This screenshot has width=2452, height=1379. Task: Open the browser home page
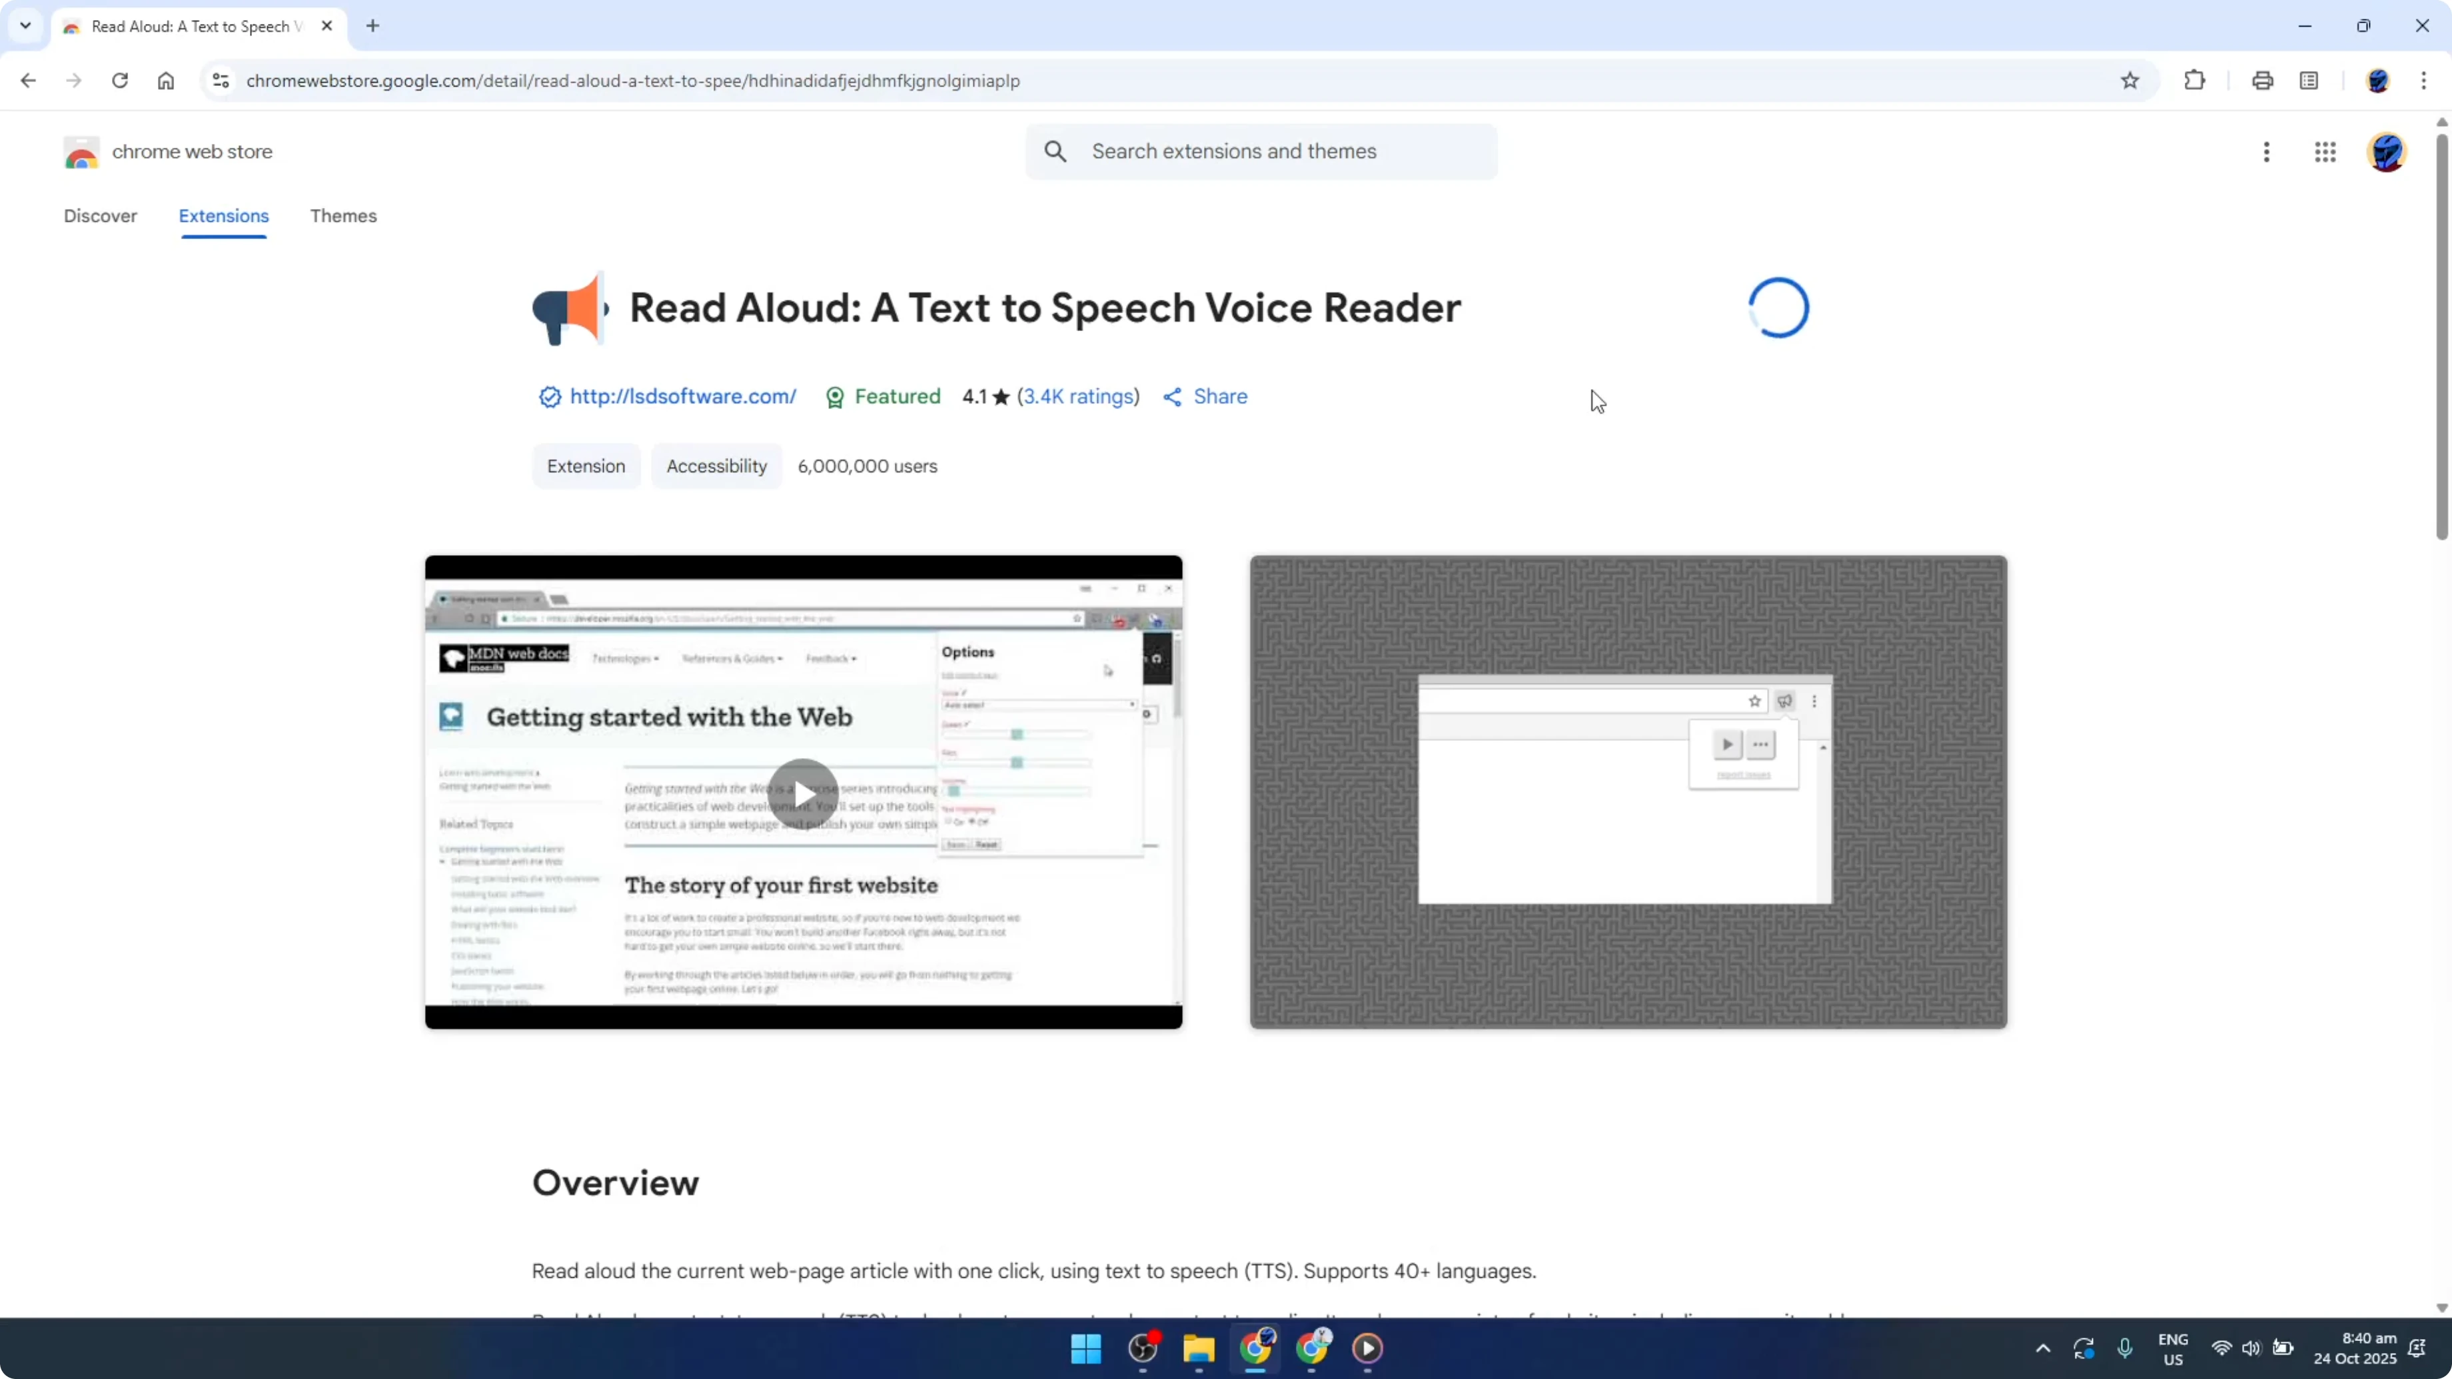[166, 81]
